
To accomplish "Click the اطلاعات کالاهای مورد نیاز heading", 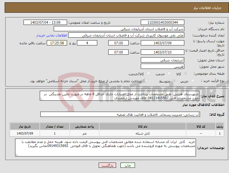I will coord(203,105).
